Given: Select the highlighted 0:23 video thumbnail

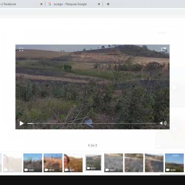Looking at the screenshot, I should coord(93,163).
